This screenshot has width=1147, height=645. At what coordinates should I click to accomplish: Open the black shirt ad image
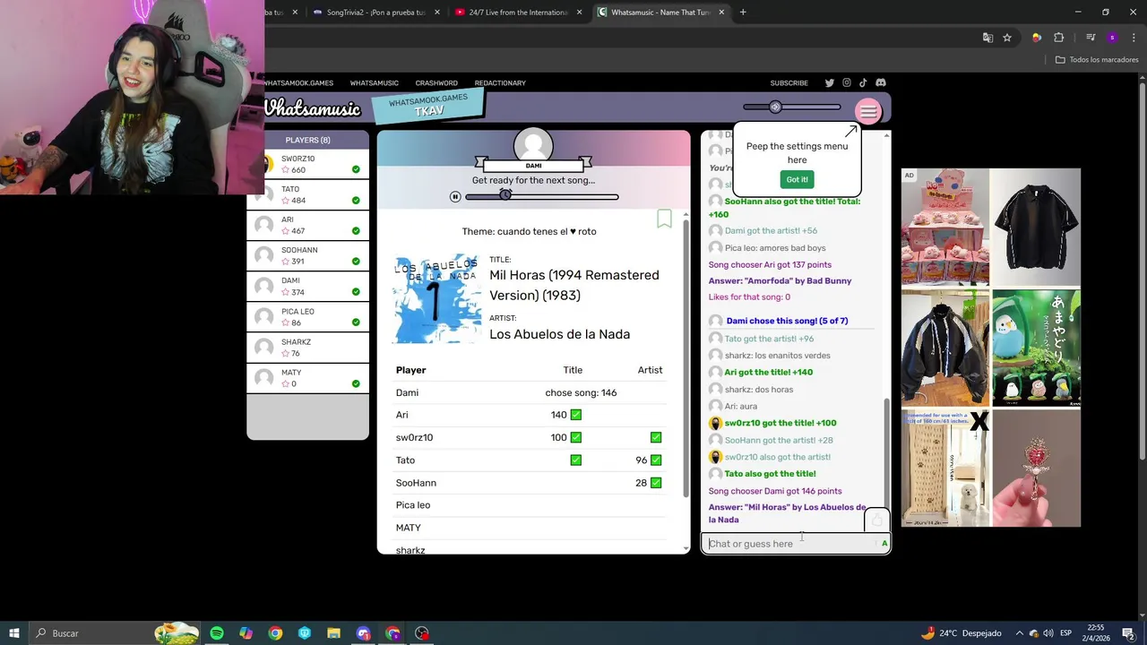1036,228
